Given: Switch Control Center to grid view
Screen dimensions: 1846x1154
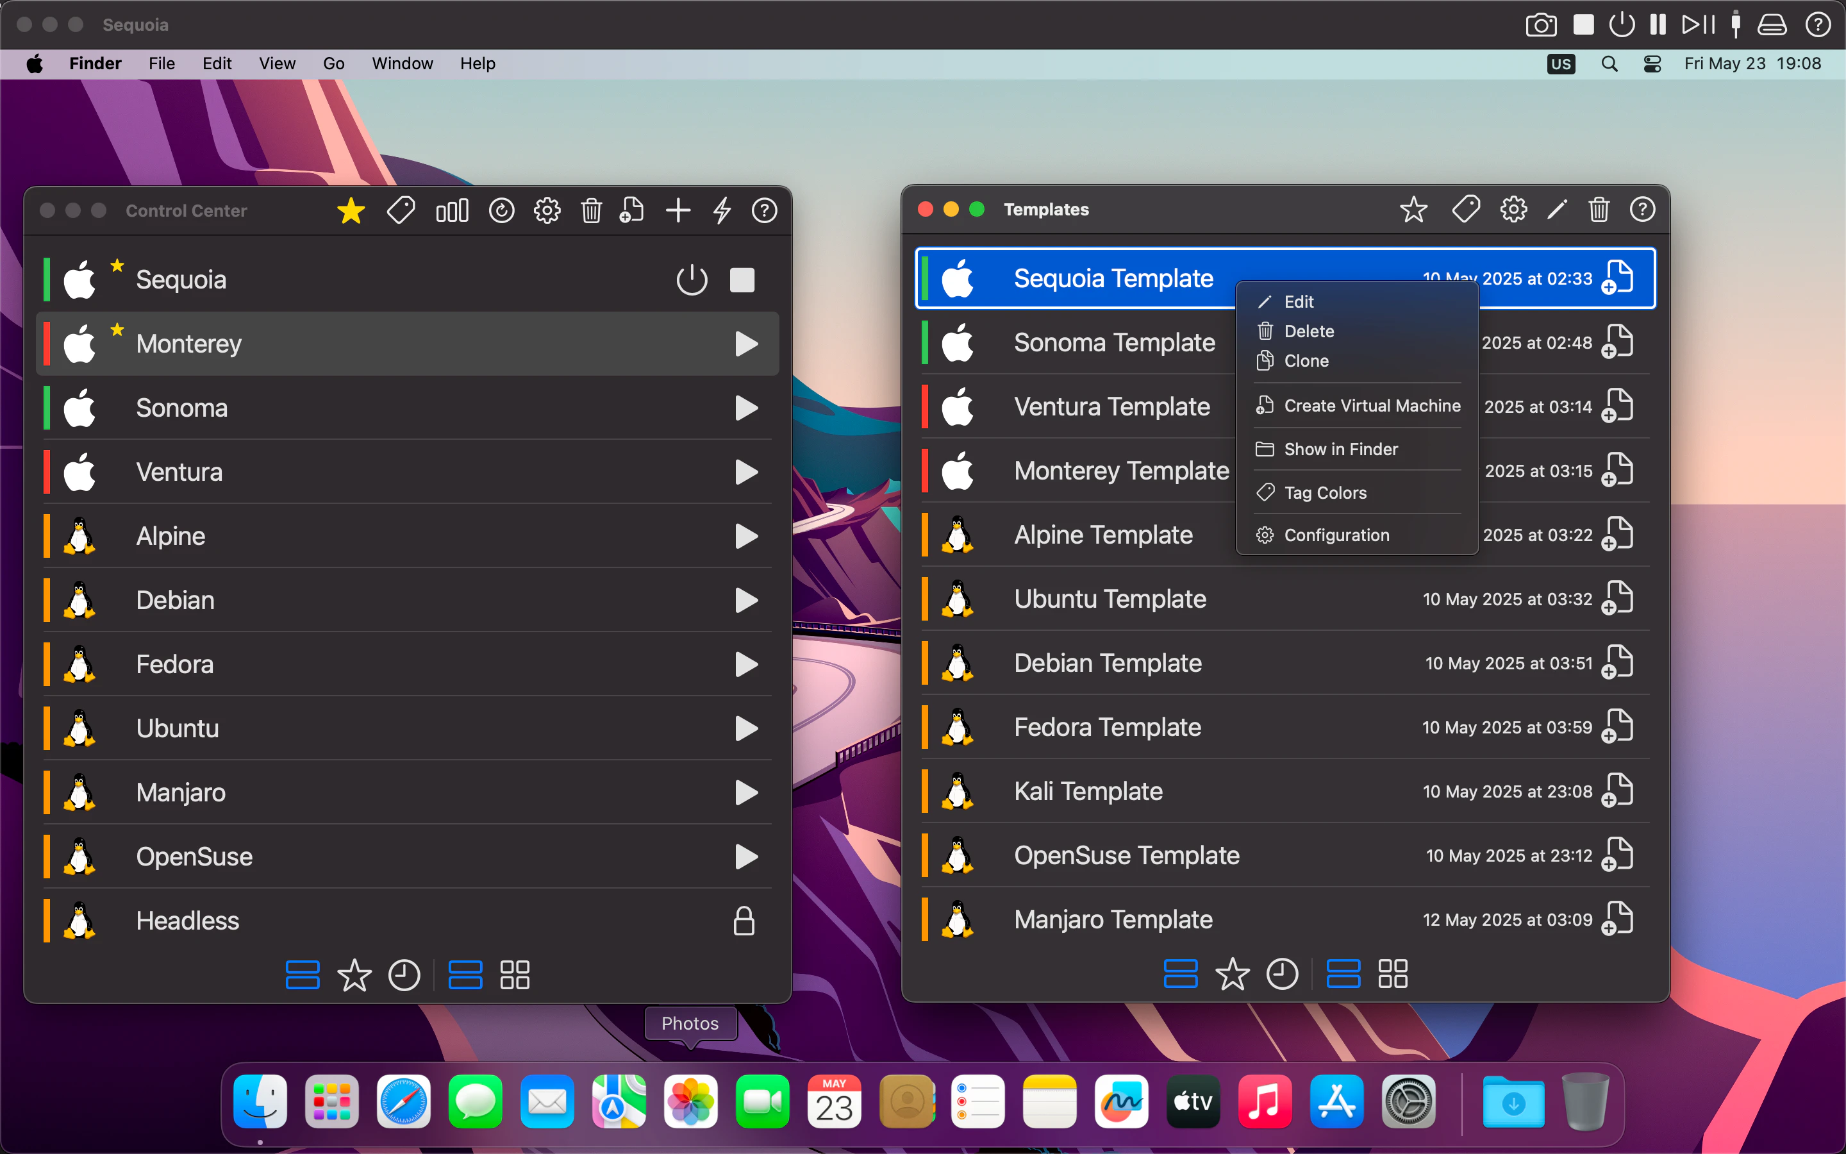Looking at the screenshot, I should coord(515,975).
